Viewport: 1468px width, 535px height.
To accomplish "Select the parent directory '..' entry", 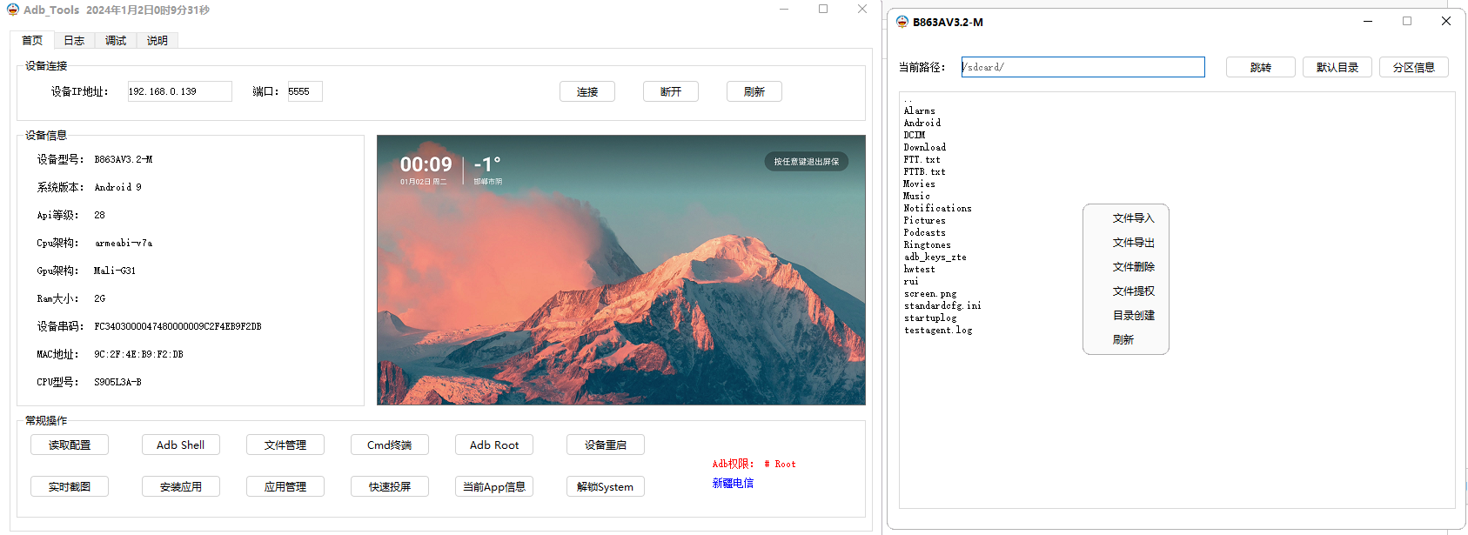I will coord(908,99).
